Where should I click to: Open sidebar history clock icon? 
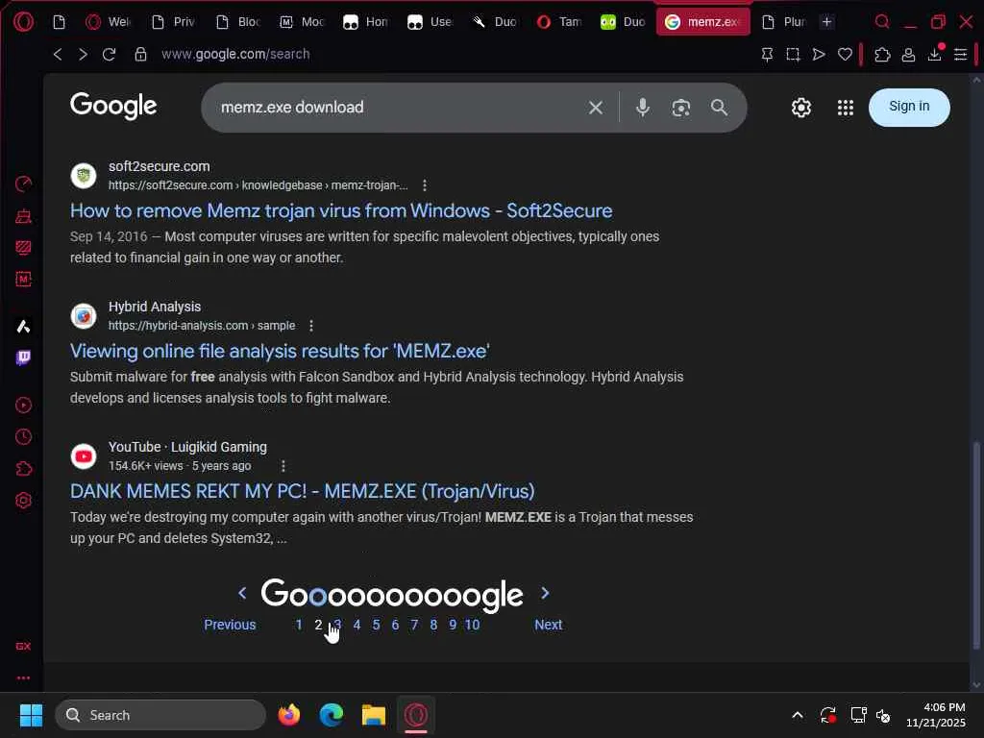[x=23, y=437]
